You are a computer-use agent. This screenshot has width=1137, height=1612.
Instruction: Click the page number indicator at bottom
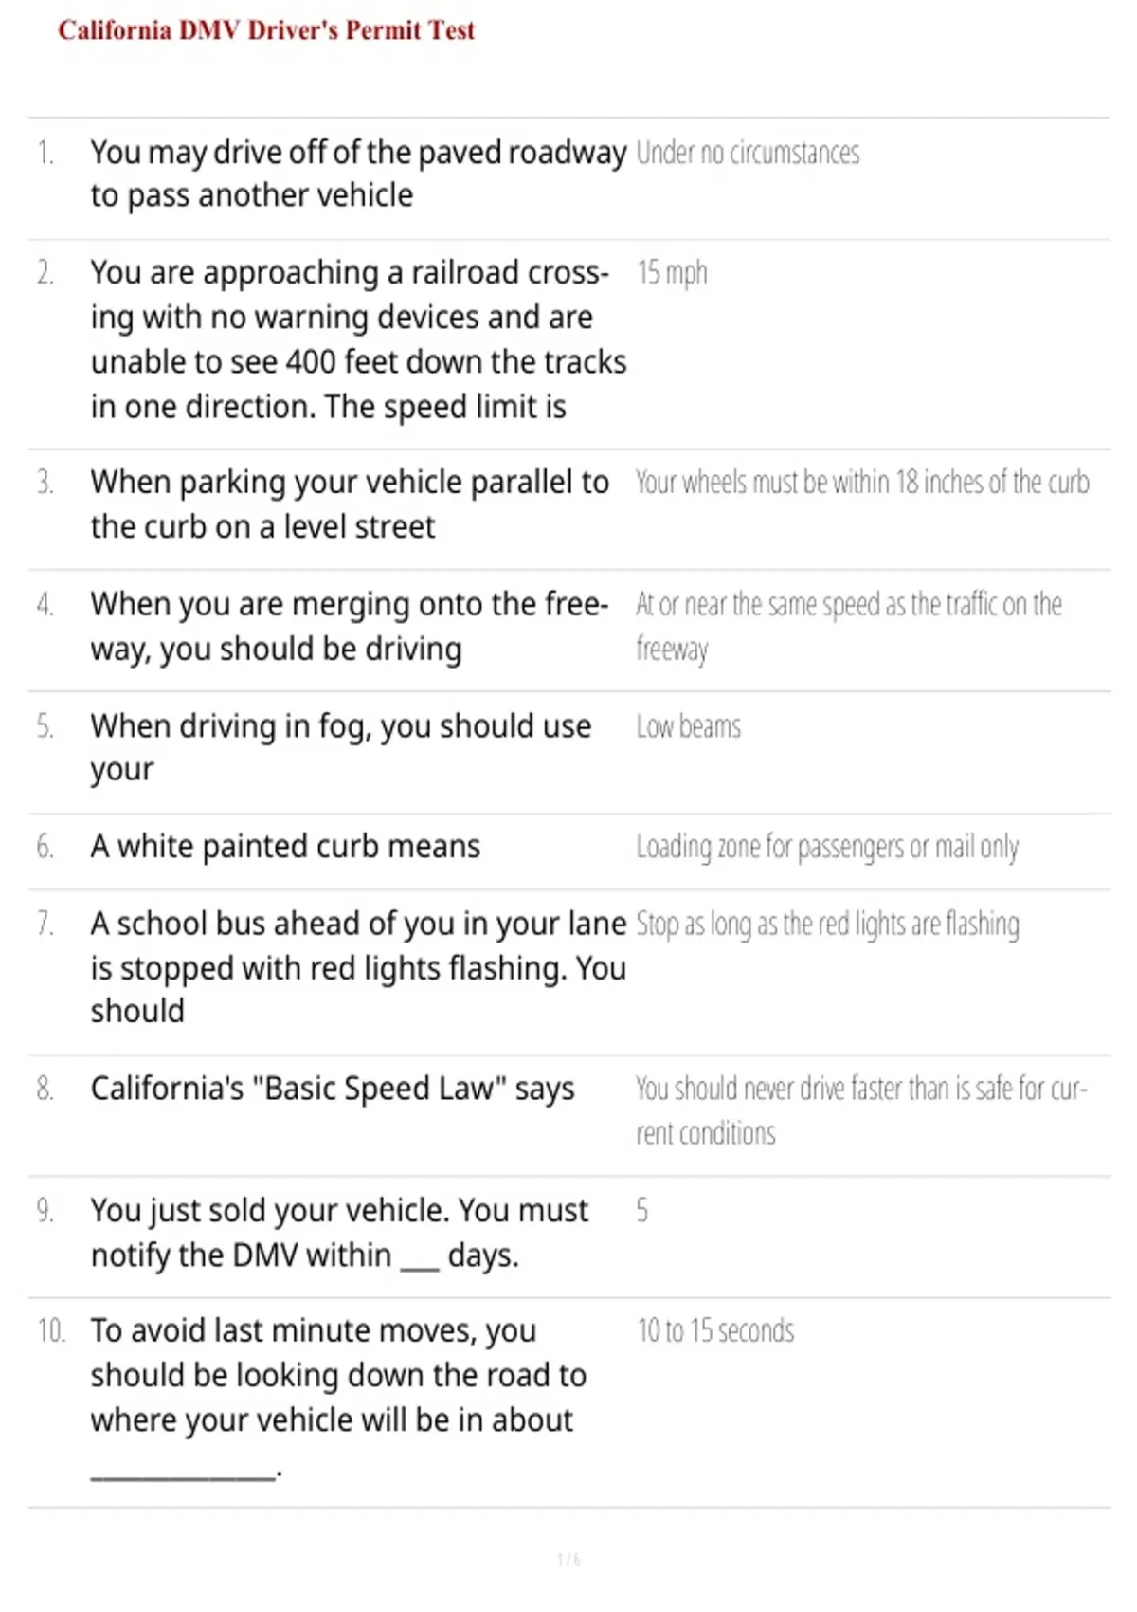(x=568, y=1560)
